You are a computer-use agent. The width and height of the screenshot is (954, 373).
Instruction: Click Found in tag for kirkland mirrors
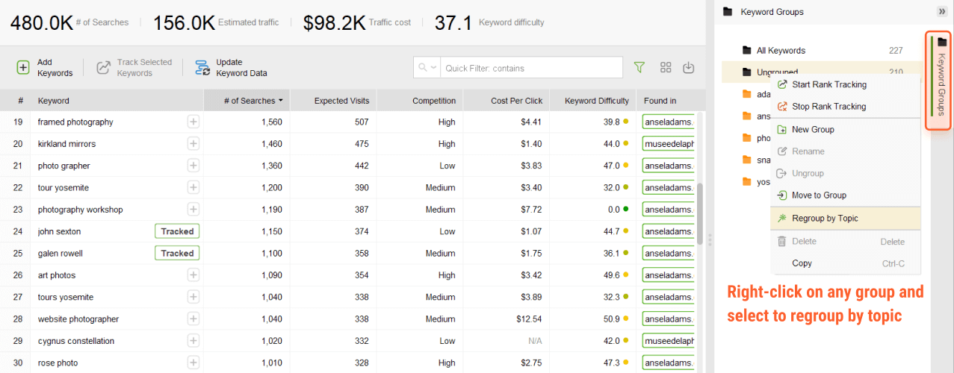click(668, 143)
